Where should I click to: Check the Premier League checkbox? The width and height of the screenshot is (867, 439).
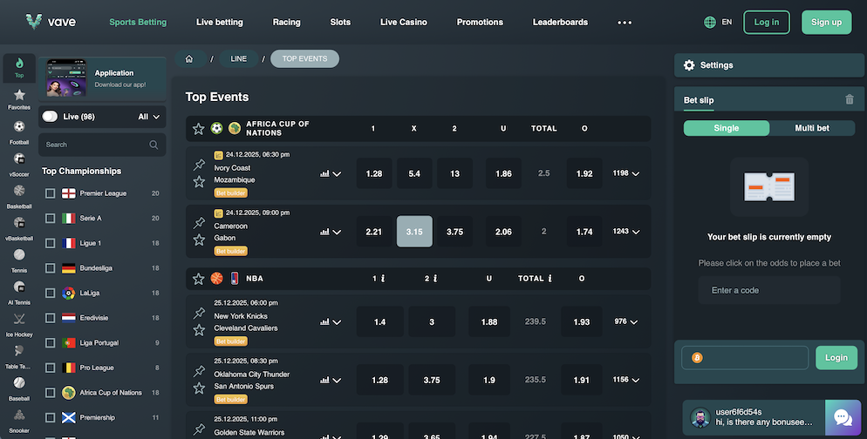[x=51, y=193]
